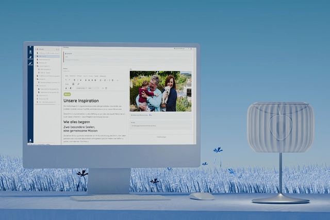This screenshot has height=220, width=330.
Task: Select the brush icon in dark sidebar
Action: pos(30,63)
